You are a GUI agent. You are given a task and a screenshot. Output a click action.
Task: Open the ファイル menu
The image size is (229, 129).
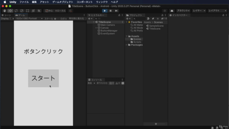pyautogui.click(x=24, y=2)
